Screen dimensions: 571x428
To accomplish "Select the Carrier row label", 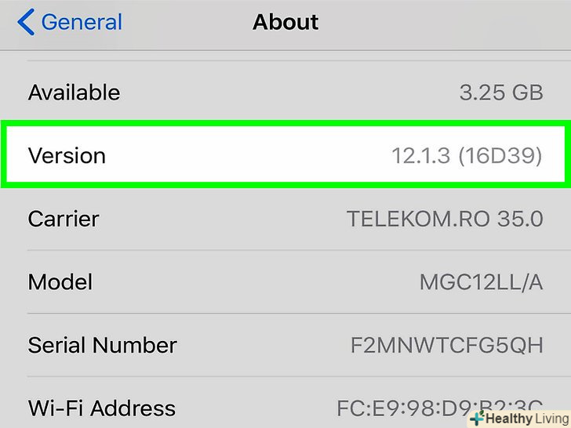I will (x=64, y=219).
